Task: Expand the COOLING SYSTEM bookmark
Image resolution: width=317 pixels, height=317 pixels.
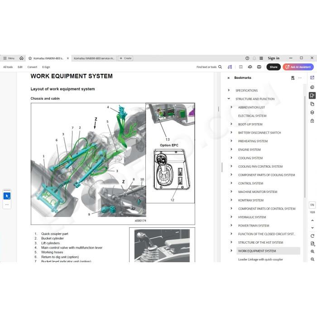Action: [x=231, y=158]
